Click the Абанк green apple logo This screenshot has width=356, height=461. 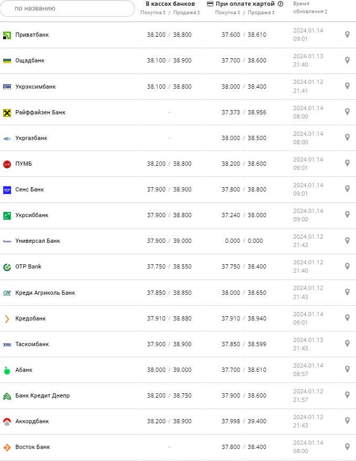click(7, 370)
